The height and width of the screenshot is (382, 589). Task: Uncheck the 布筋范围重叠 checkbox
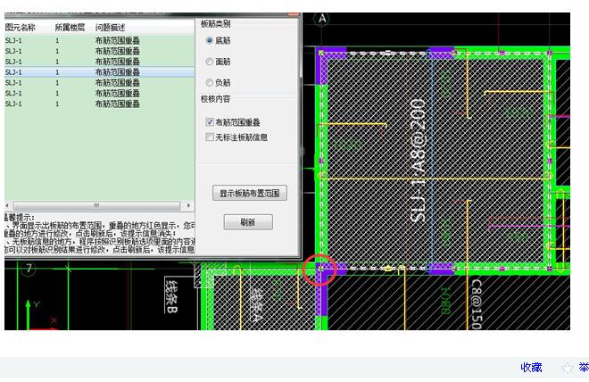pos(210,121)
